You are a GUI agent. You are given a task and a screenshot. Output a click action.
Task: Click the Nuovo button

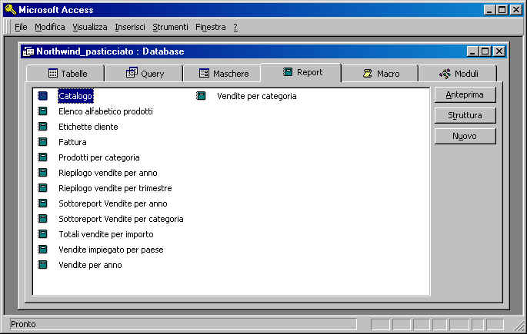[464, 136]
